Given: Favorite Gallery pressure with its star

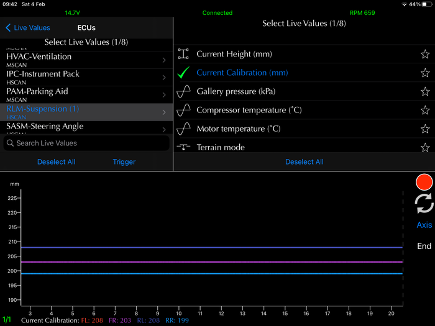Looking at the screenshot, I should click(425, 91).
